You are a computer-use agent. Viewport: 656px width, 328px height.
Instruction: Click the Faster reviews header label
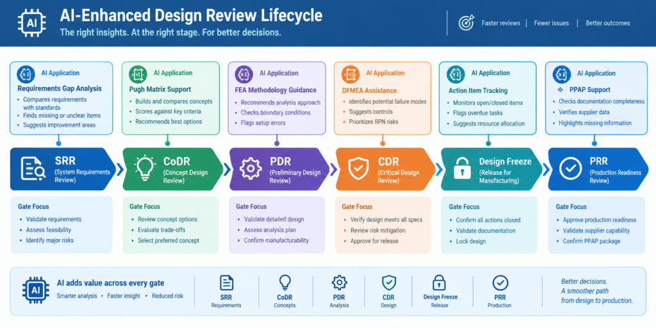point(501,24)
